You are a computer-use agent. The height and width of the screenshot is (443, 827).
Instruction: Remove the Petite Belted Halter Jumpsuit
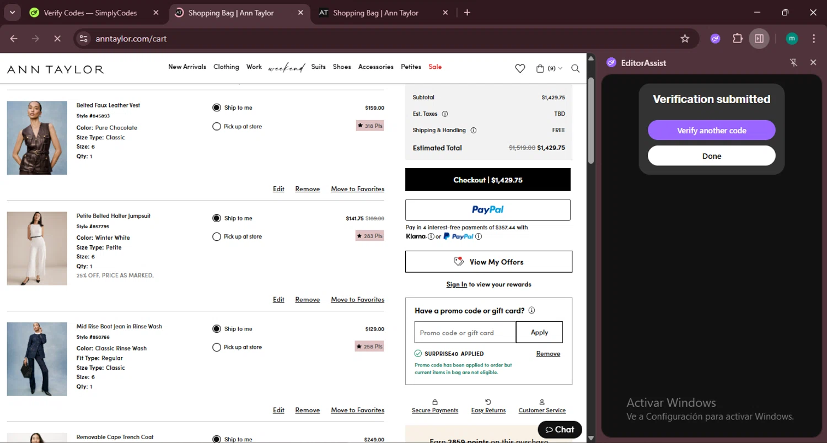coord(307,300)
